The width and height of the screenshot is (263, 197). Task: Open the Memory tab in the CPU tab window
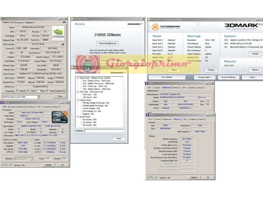click(x=31, y=107)
